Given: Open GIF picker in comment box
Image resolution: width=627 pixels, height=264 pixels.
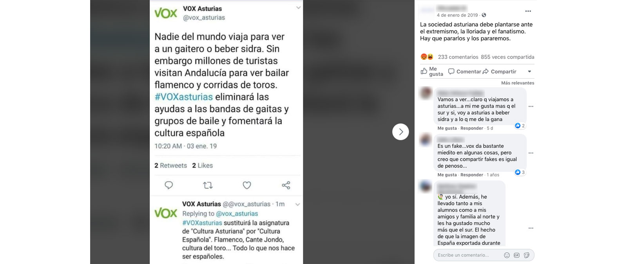Looking at the screenshot, I should 516,255.
